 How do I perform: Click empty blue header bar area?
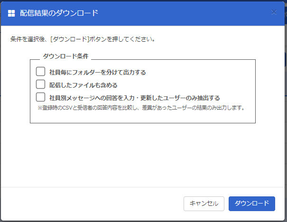(x=183, y=13)
